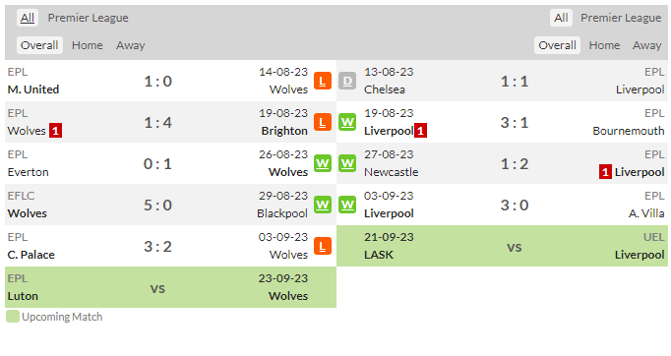Select the right-side All competitions tab
Viewport: 671px width, 356px height.
pyautogui.click(x=561, y=18)
